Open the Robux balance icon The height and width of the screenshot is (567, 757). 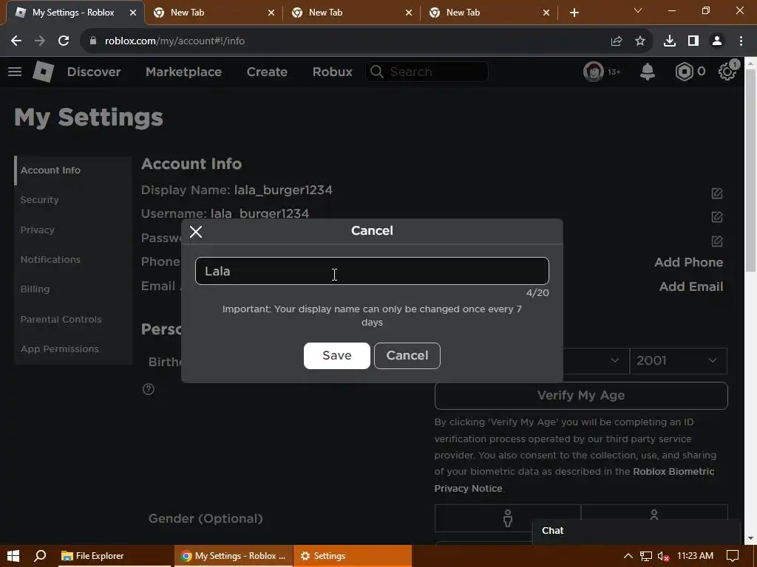click(684, 72)
